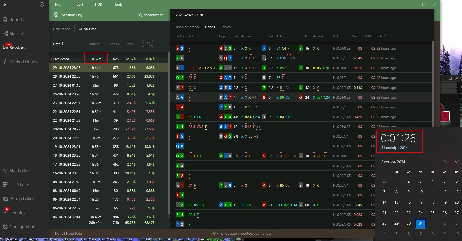462x241 pixels.
Task: Select the 28-10-2024 22:30 session
Action: [x=108, y=76]
